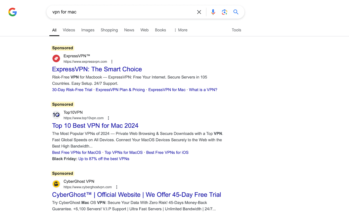This screenshot has width=349, height=218.
Task: Click the 'CyberGhost VPN' advertiser name
Action: [x=79, y=181]
